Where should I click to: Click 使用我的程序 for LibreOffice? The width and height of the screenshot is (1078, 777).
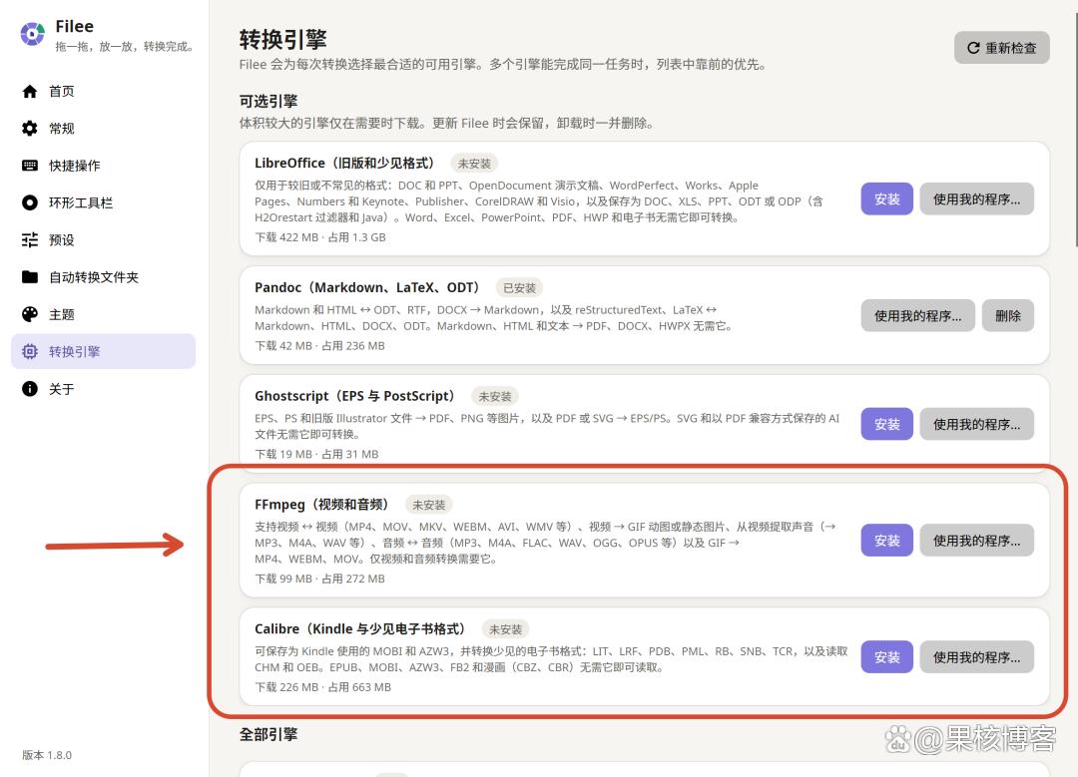pos(976,198)
